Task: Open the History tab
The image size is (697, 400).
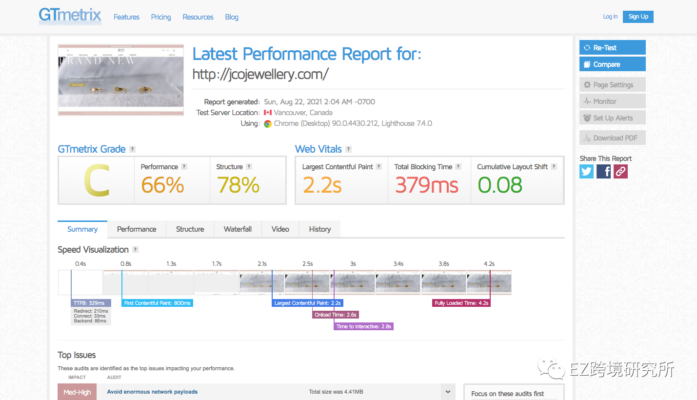Action: point(320,229)
